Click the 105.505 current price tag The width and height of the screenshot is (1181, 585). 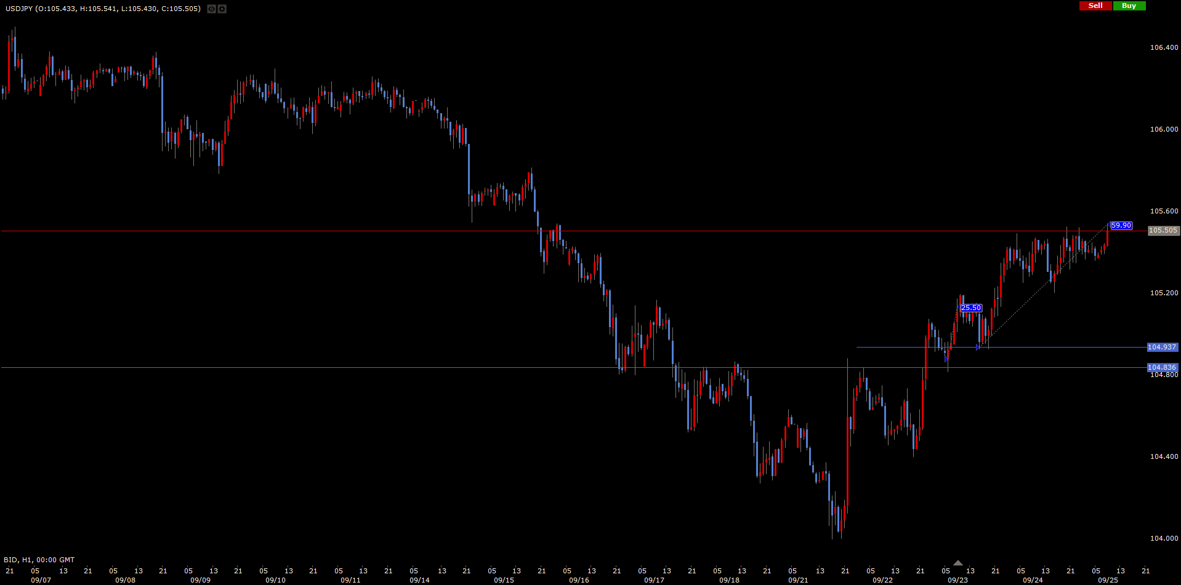point(1163,231)
